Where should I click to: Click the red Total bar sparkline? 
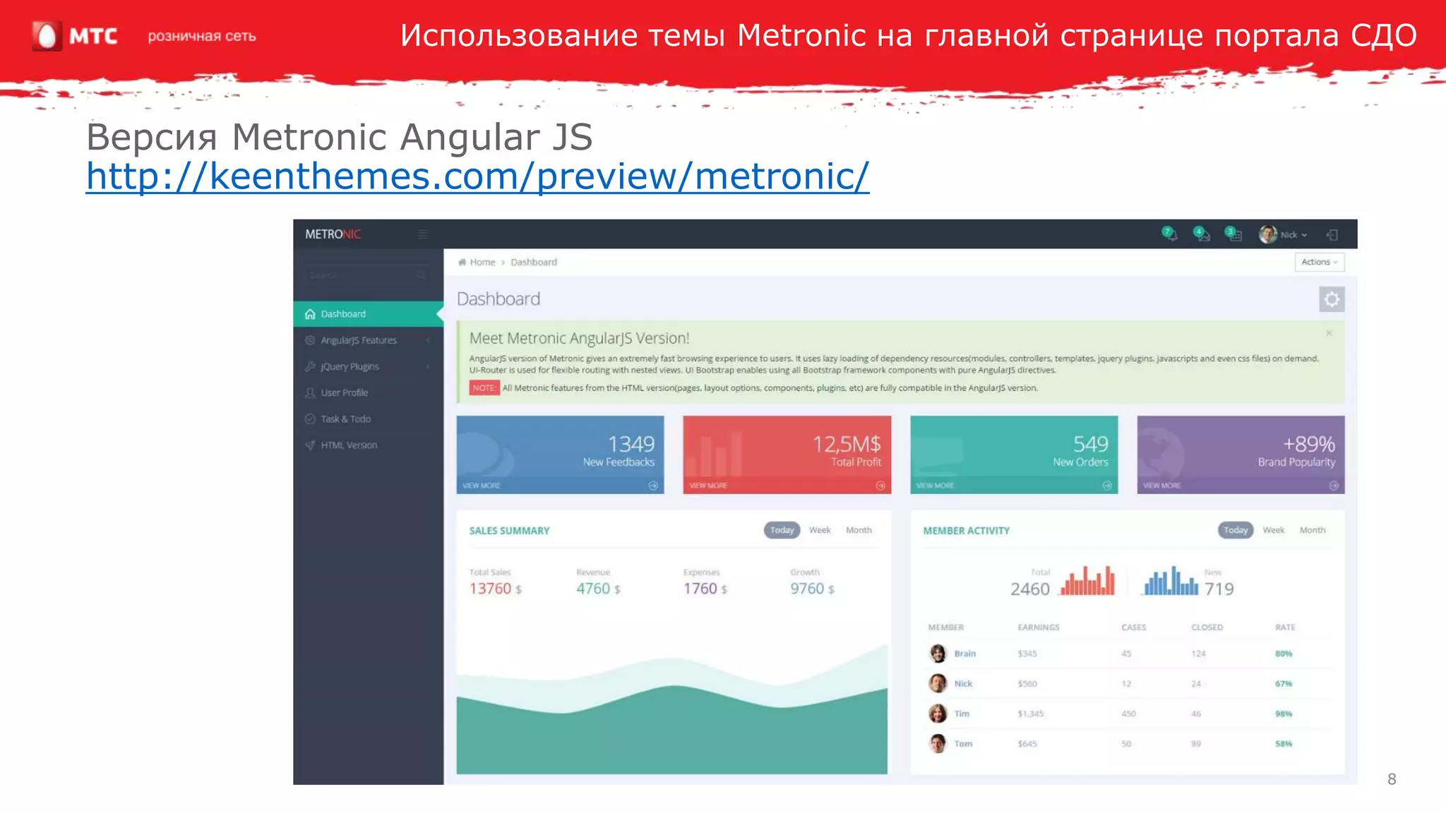pos(1087,581)
